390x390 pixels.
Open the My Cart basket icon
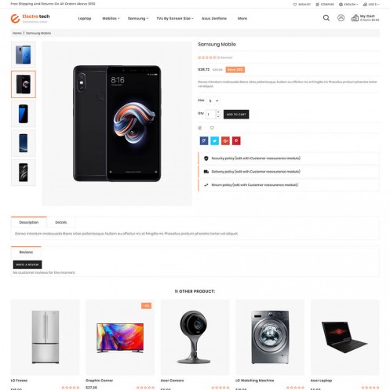[x=355, y=18]
